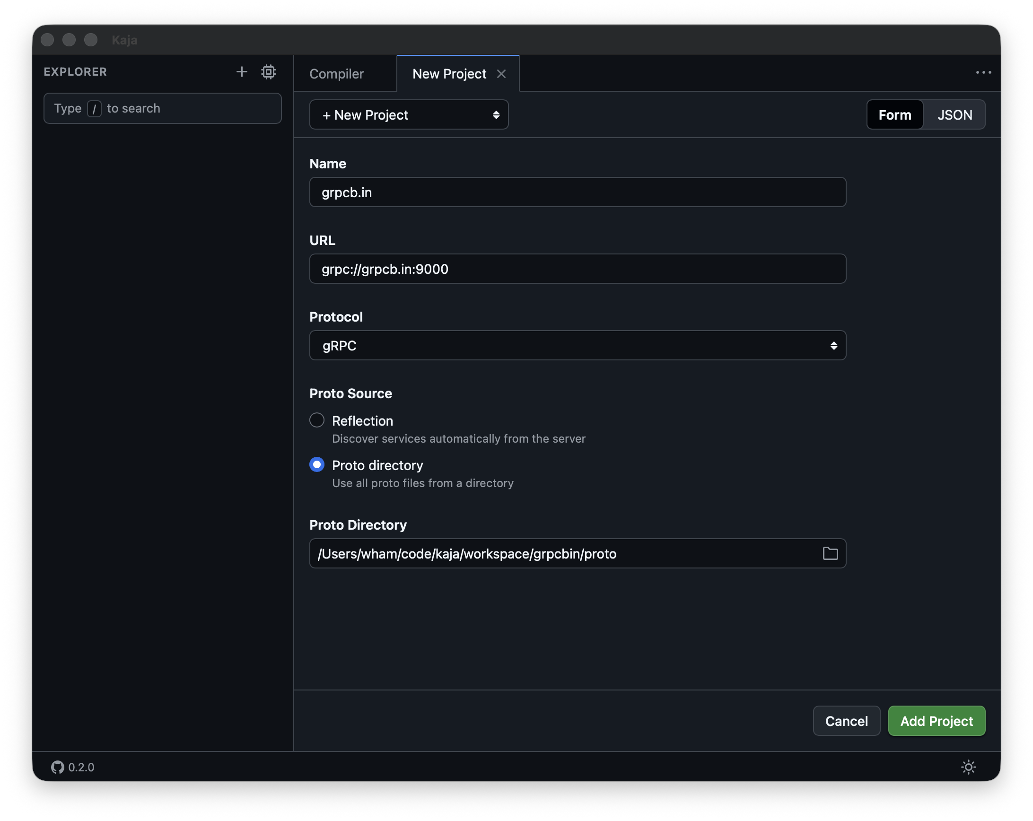The image size is (1033, 821).
Task: Open the Protocol dropdown showing gRPC
Action: click(578, 345)
